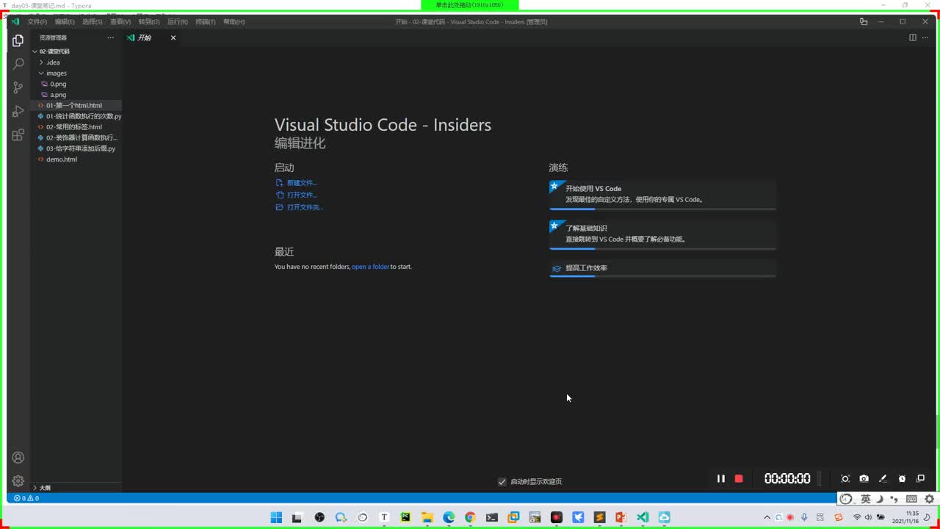Image resolution: width=940 pixels, height=529 pixels.
Task: Open the 了解基础知识 walkthrough
Action: 662,234
